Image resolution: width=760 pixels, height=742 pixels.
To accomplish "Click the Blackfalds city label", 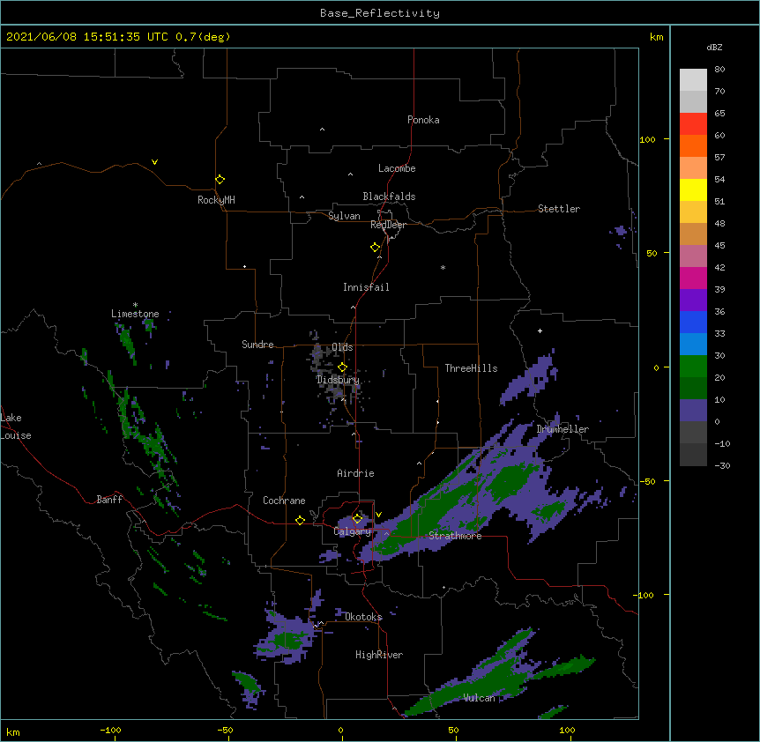I will [x=389, y=197].
